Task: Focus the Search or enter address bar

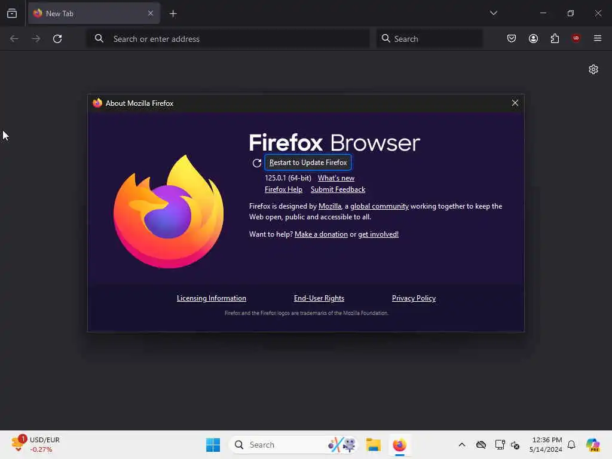Action: tap(228, 39)
